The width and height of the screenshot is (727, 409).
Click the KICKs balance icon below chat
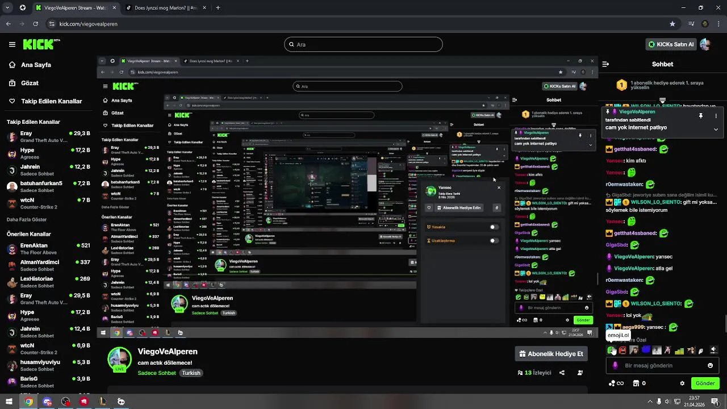pos(616,383)
